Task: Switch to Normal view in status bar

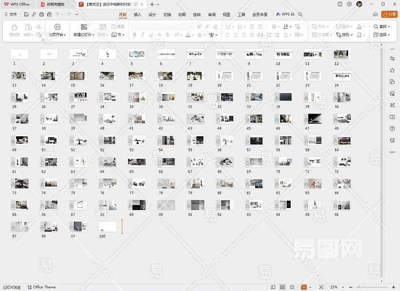Action: 273,287
